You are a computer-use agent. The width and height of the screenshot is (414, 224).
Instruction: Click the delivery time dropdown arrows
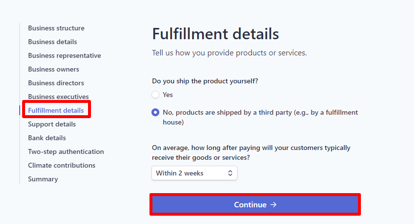(230, 173)
